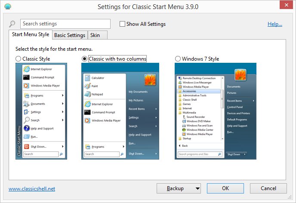Click the Calculator icon in two-column preview

(x=87, y=78)
